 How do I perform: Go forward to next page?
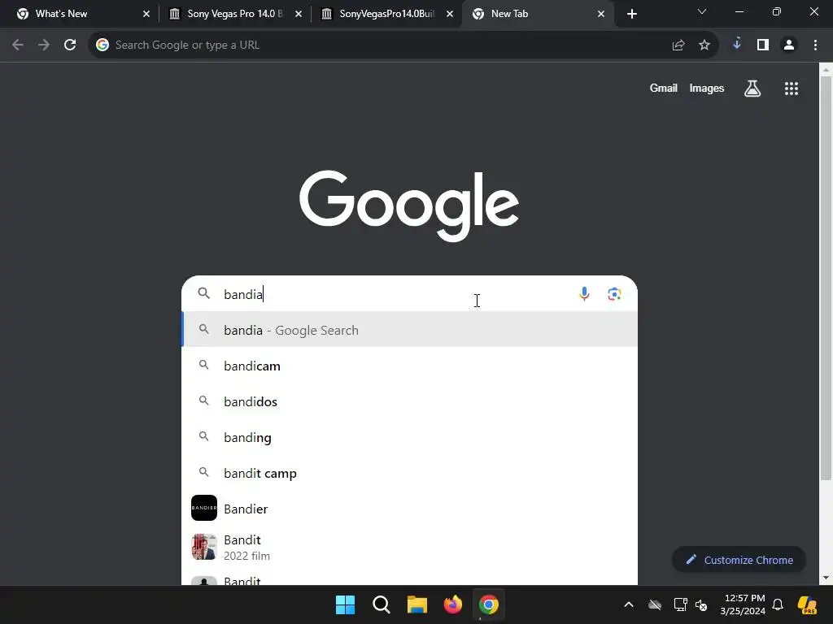[x=44, y=45]
